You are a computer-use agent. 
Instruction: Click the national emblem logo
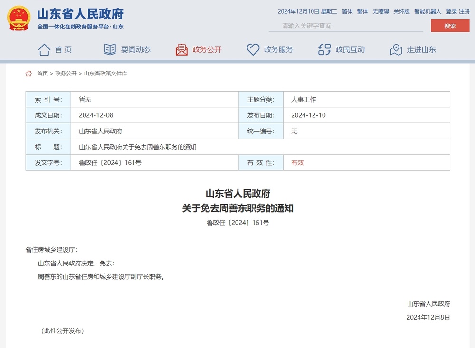[19, 18]
